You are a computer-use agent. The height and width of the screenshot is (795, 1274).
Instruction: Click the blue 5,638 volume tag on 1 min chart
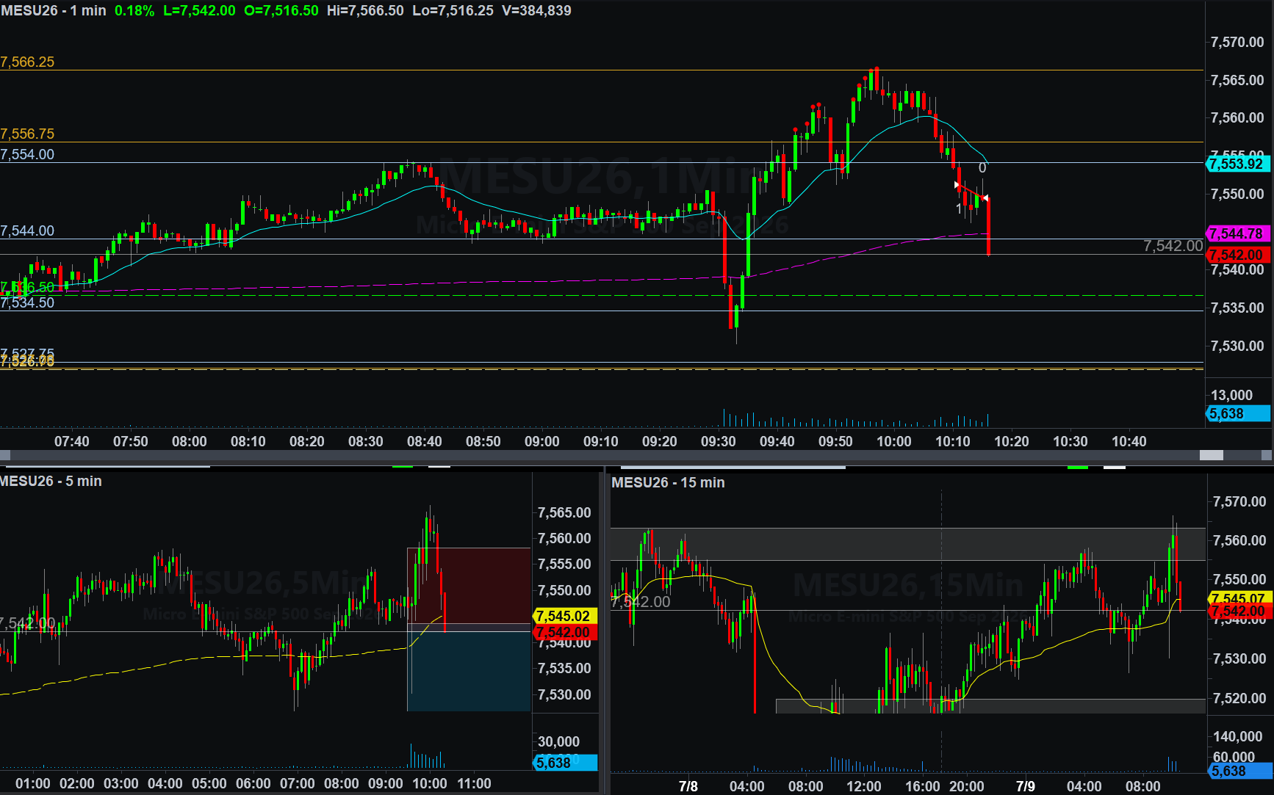[x=1239, y=413]
